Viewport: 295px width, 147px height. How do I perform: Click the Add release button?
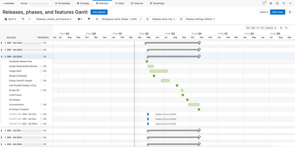(x=99, y=12)
